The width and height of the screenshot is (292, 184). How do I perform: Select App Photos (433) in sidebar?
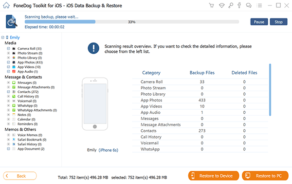pyautogui.click(x=30, y=62)
